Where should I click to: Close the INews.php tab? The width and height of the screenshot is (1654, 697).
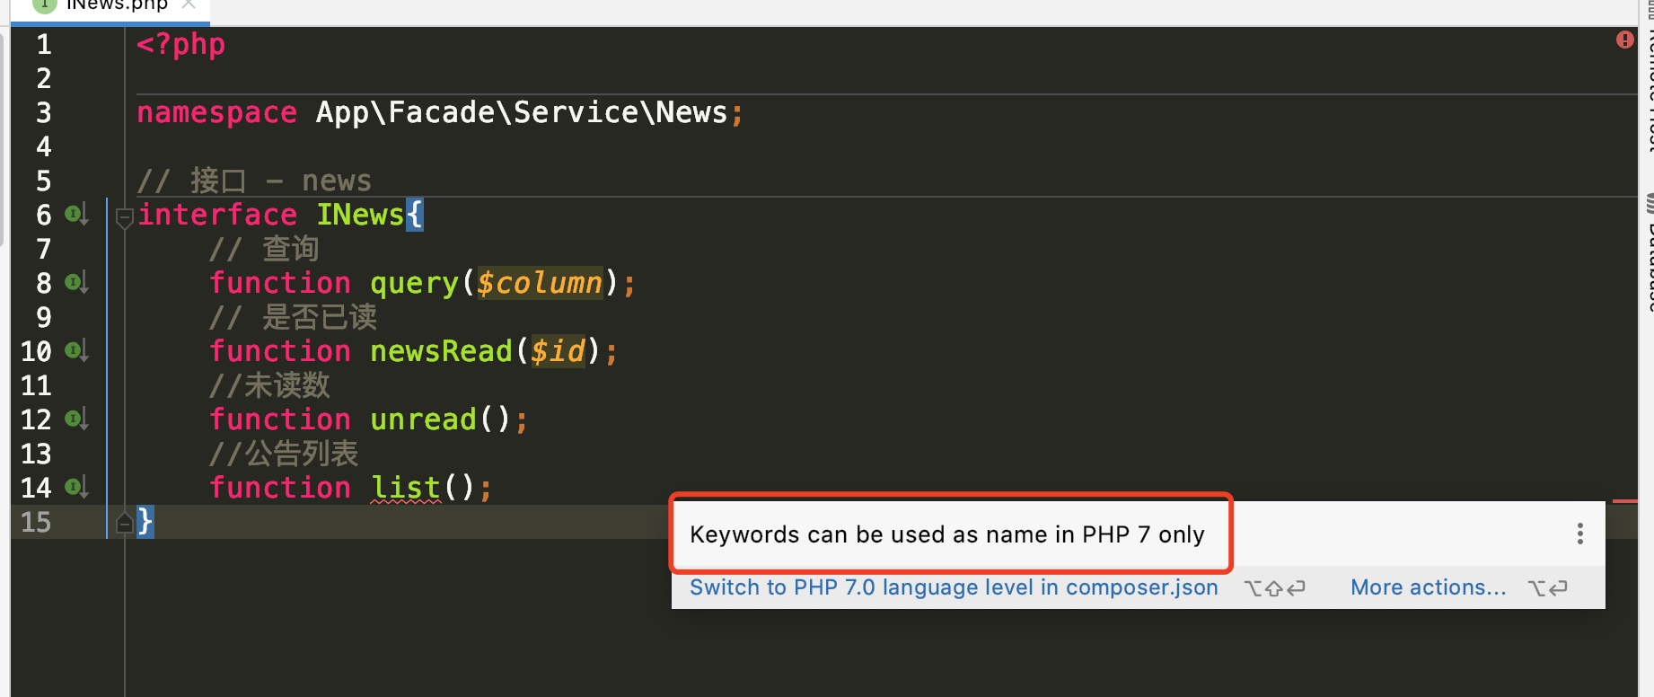tap(189, 4)
